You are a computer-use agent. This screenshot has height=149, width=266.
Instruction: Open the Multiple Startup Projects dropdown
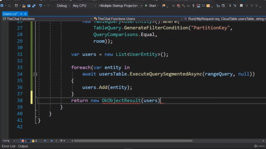click(120, 6)
